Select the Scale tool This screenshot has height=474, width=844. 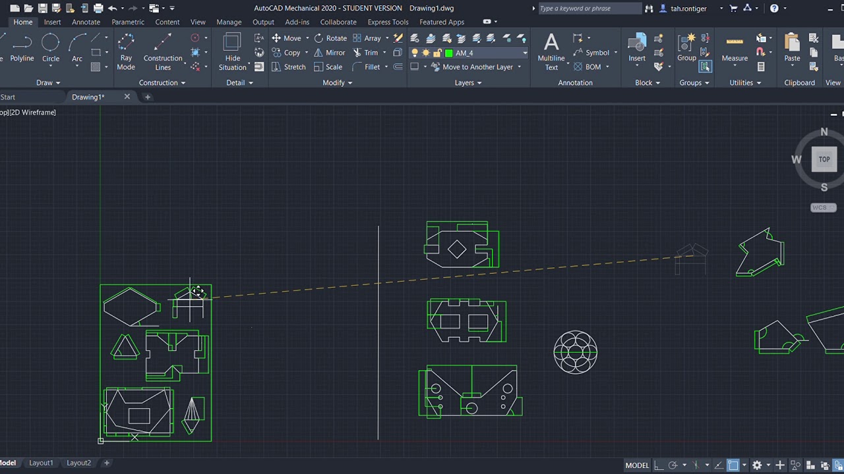(328, 67)
